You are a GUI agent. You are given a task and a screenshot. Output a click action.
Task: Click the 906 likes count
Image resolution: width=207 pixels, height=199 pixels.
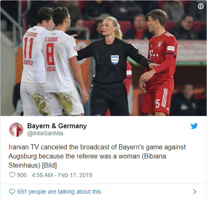[x=22, y=175]
